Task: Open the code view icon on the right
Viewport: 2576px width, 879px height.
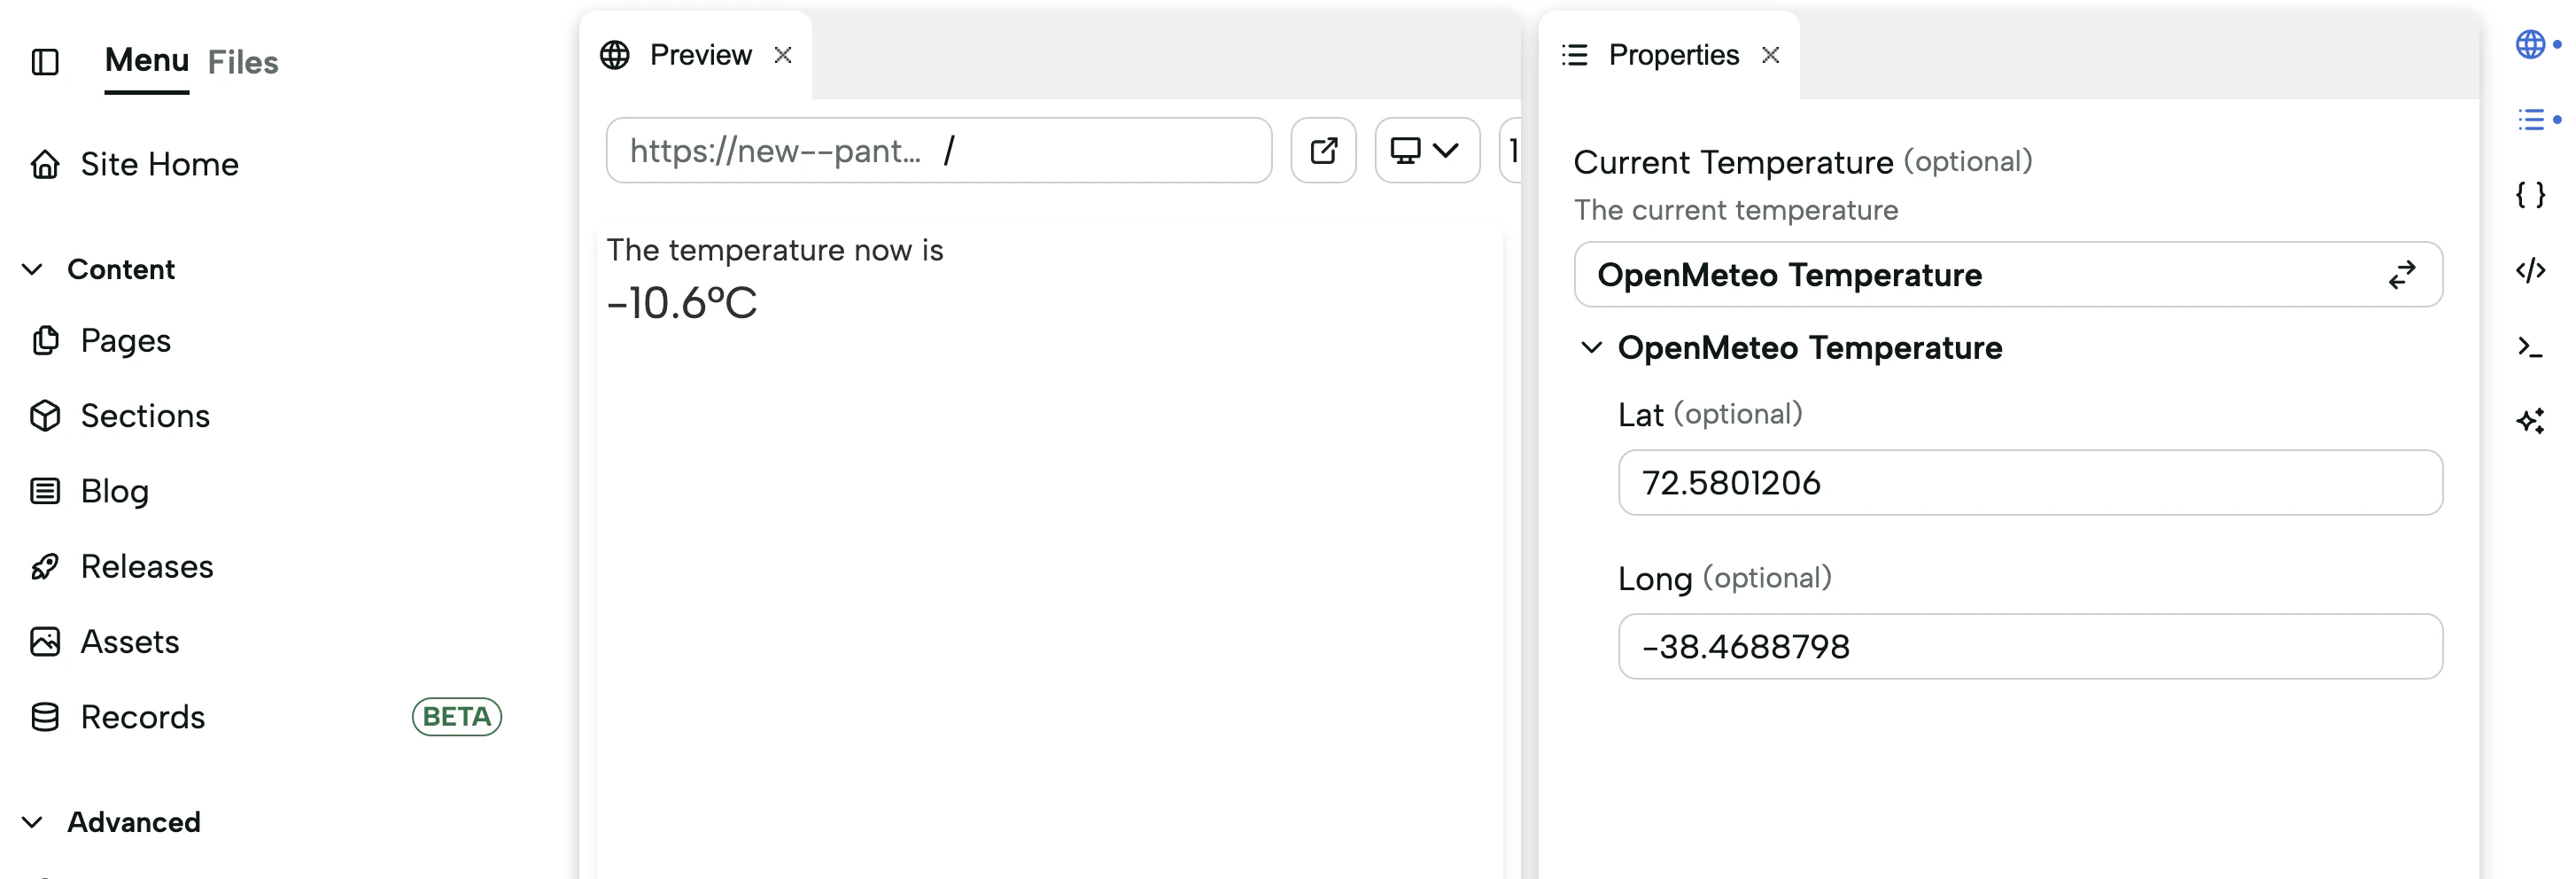Action: [x=2531, y=271]
